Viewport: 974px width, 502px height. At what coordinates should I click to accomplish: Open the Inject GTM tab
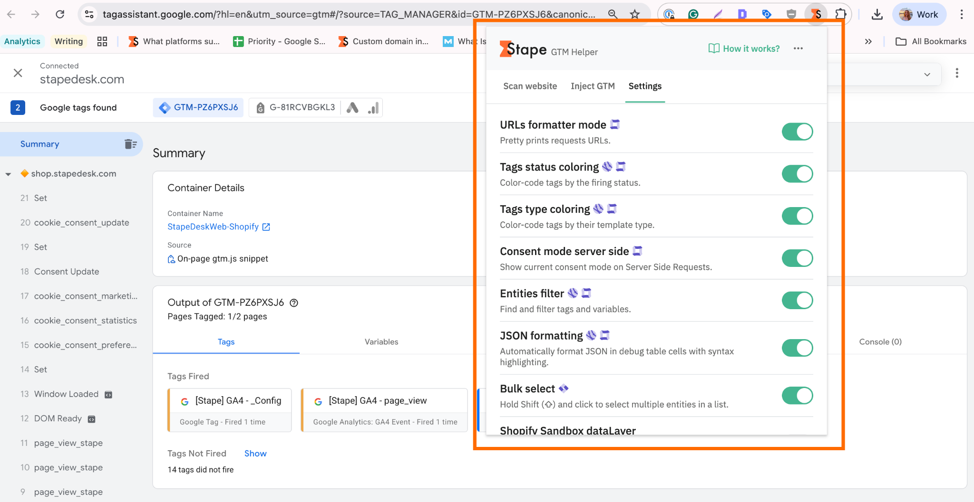pos(593,86)
